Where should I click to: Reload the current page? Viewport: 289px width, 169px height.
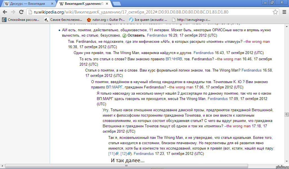tap(21, 12)
